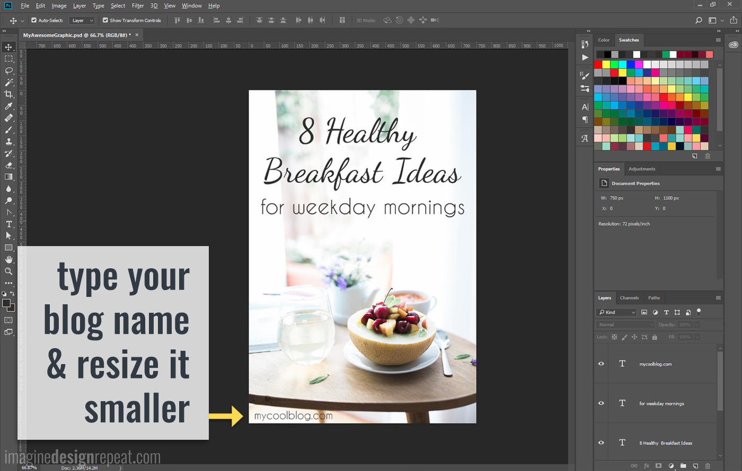Delete layer using trash icon
The width and height of the screenshot is (742, 471).
click(706, 466)
